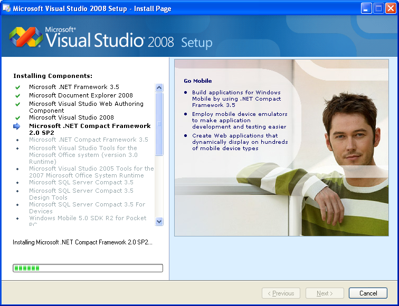
Task: Click the Visual Studio logo in the banner
Action: coord(26,37)
